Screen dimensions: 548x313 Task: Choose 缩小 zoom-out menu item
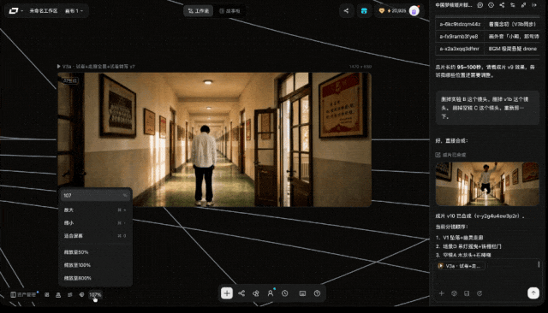(x=95, y=222)
